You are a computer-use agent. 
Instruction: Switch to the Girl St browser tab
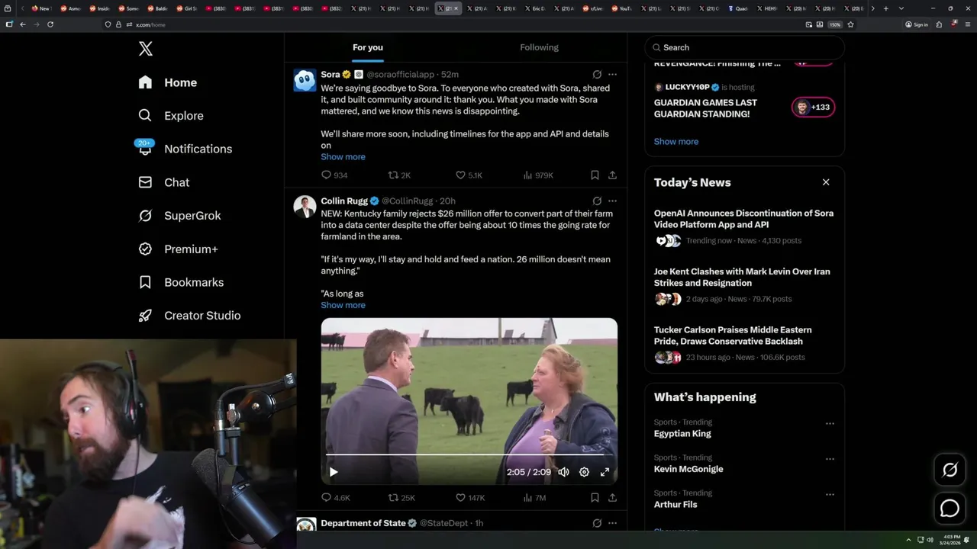pos(188,8)
